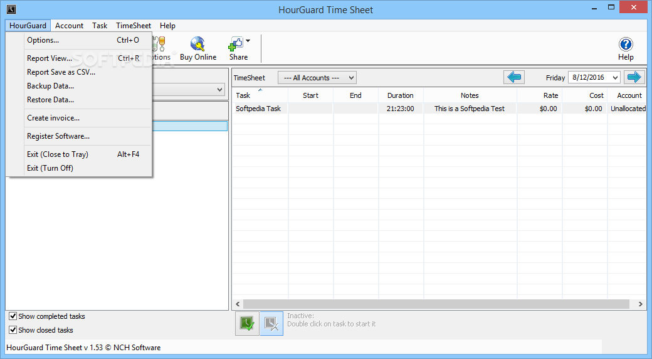The image size is (652, 359).
Task: Click the scrollbar right arrow
Action: pos(640,304)
